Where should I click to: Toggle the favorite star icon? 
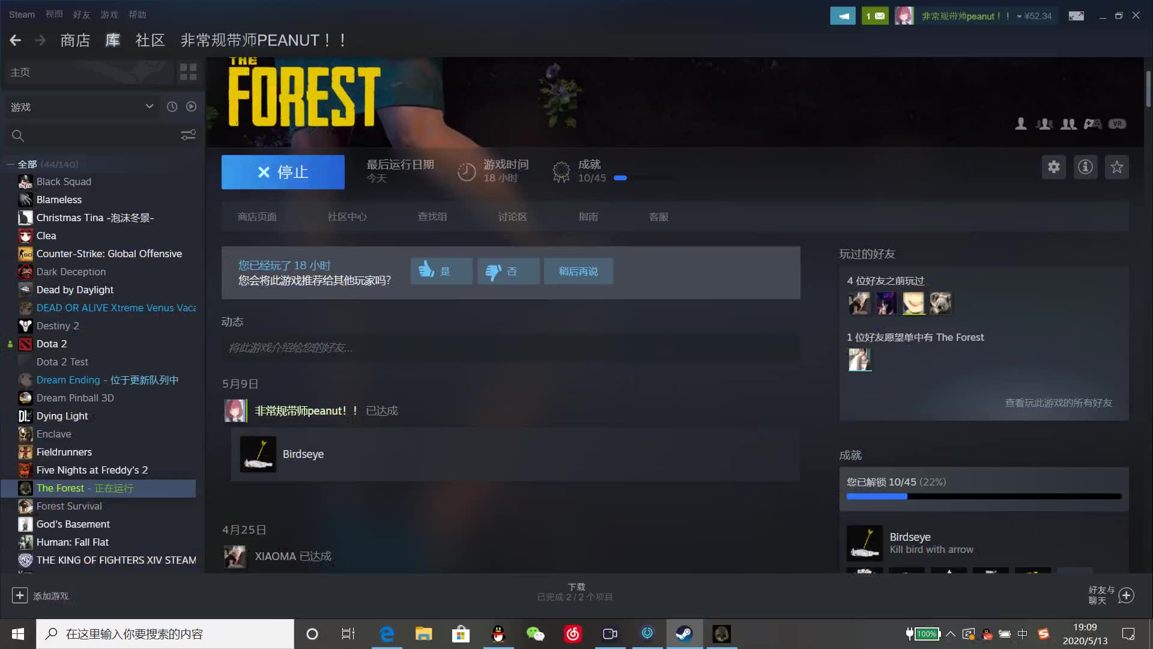1117,167
